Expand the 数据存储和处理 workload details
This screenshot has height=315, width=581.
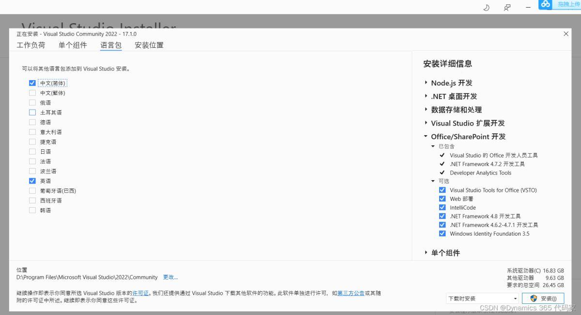[x=426, y=110]
